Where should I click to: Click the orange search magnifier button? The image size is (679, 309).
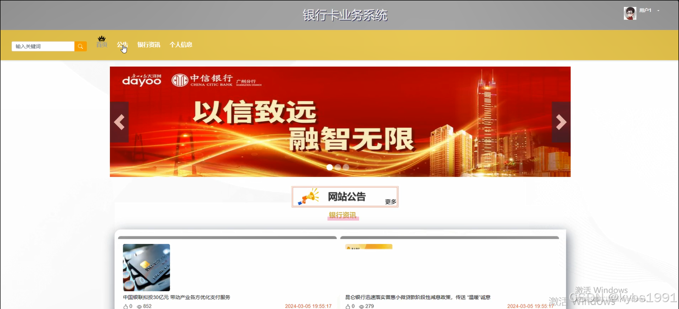81,46
